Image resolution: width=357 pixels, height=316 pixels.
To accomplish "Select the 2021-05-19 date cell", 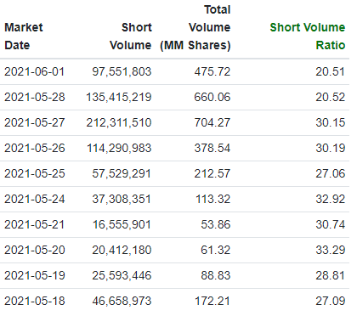I will (x=35, y=275).
